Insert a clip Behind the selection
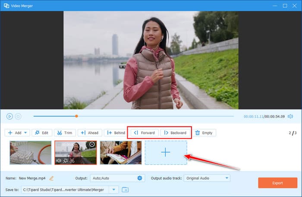 coord(116,133)
